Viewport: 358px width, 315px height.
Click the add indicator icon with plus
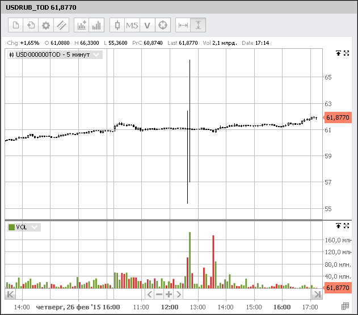tap(82, 25)
